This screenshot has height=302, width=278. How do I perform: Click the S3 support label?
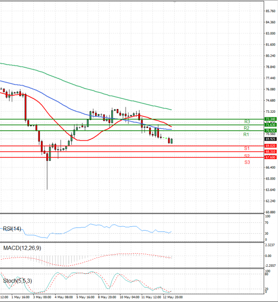point(247,162)
